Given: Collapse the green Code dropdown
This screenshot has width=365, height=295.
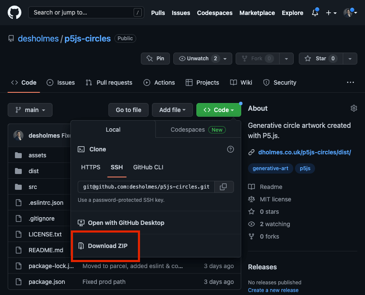Looking at the screenshot, I should coord(219,110).
